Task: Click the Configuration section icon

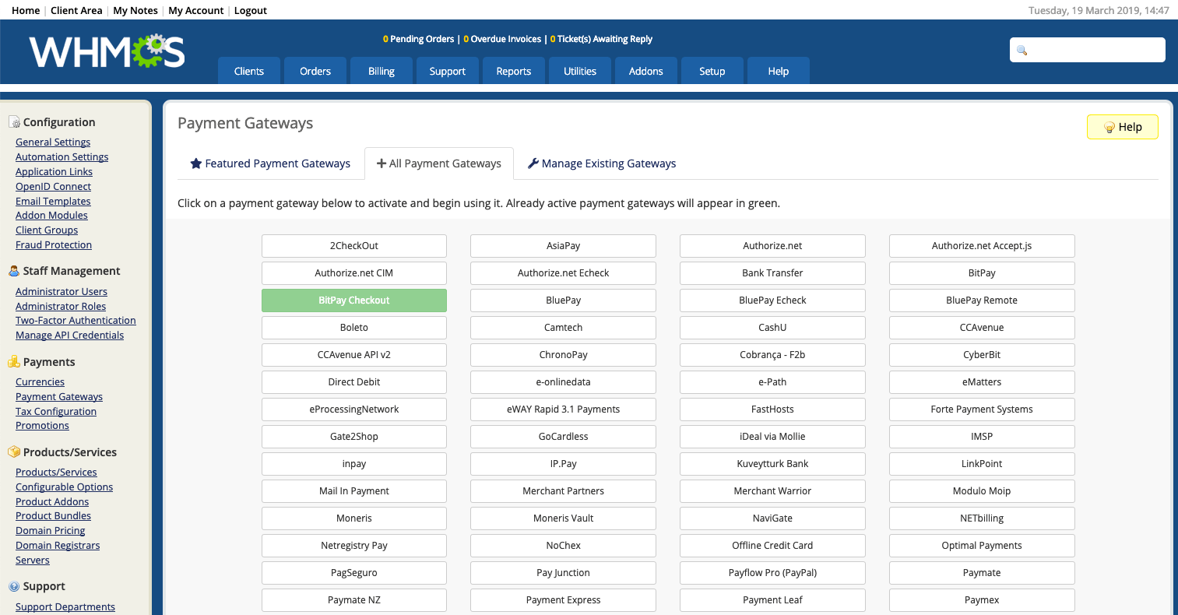Action: 14,122
